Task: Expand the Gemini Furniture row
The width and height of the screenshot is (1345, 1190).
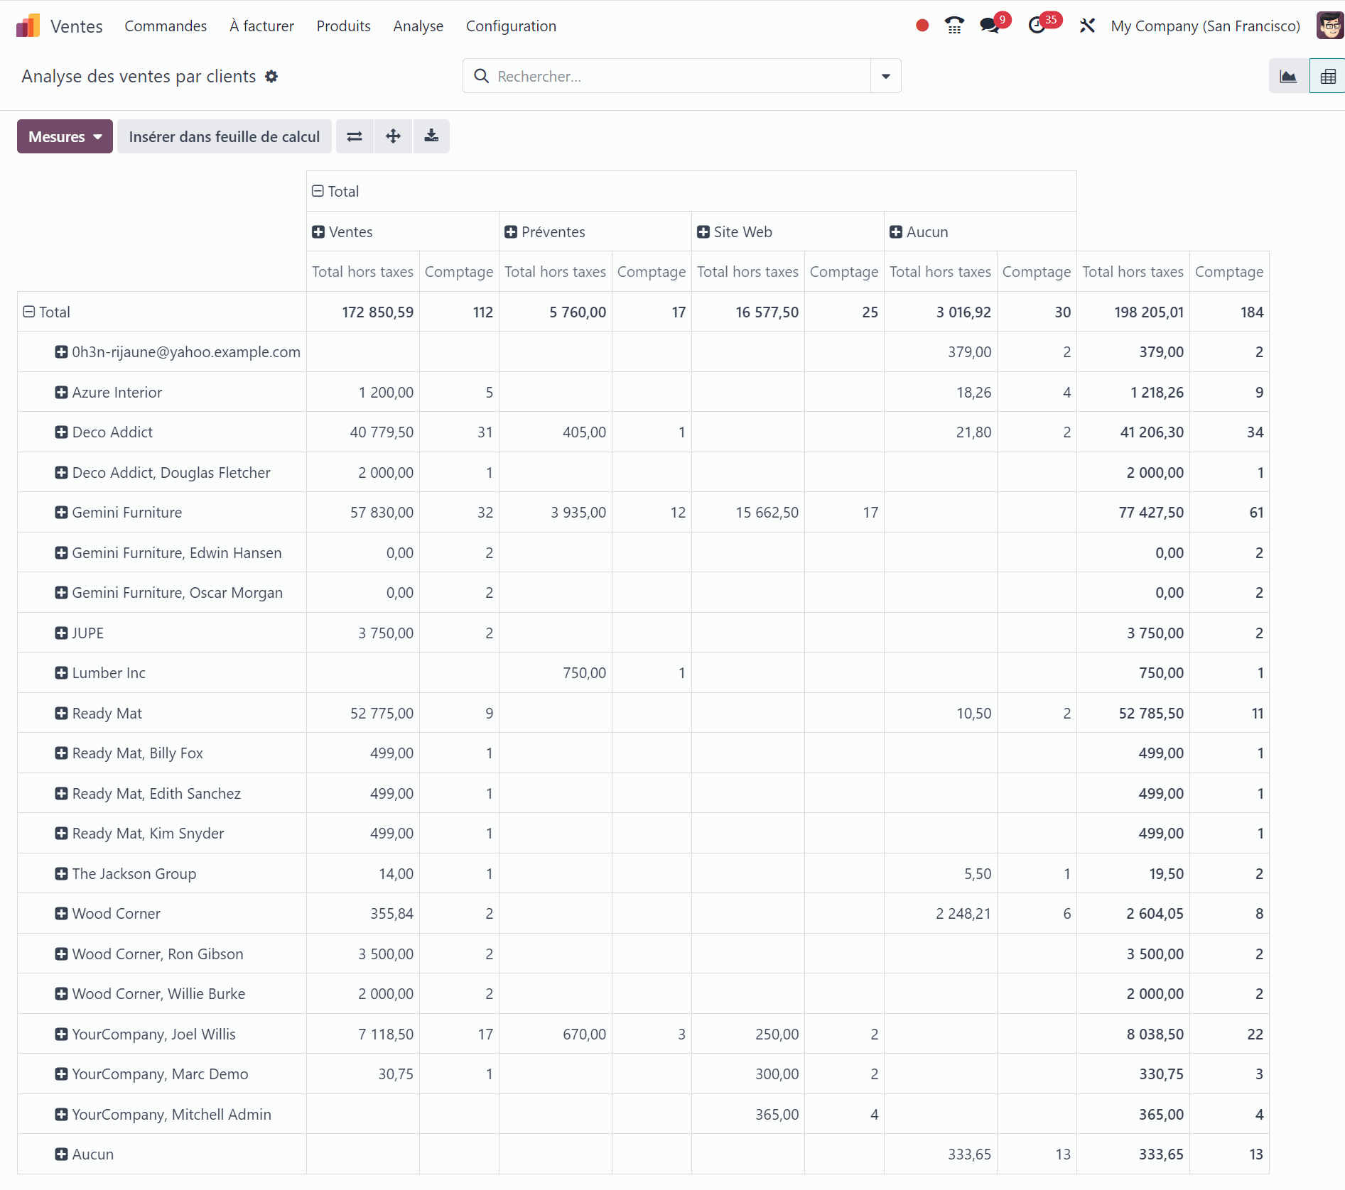Action: point(62,513)
